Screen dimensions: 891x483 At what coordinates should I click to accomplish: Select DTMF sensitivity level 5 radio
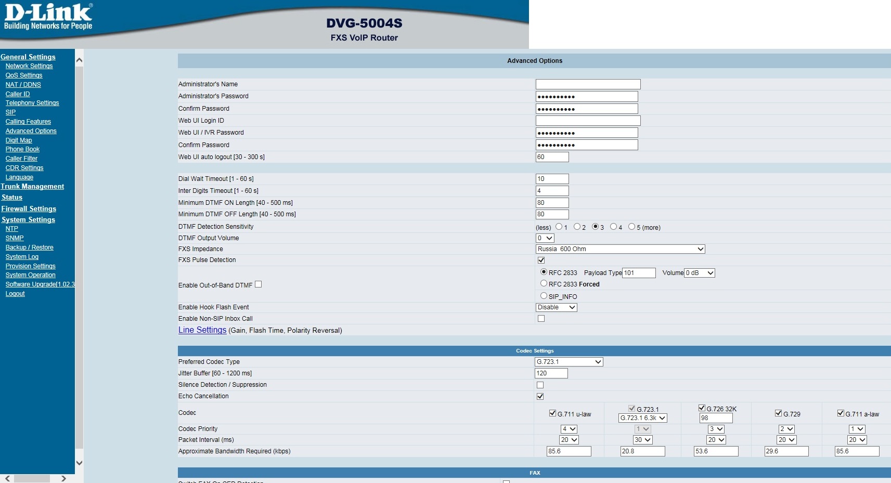(631, 227)
